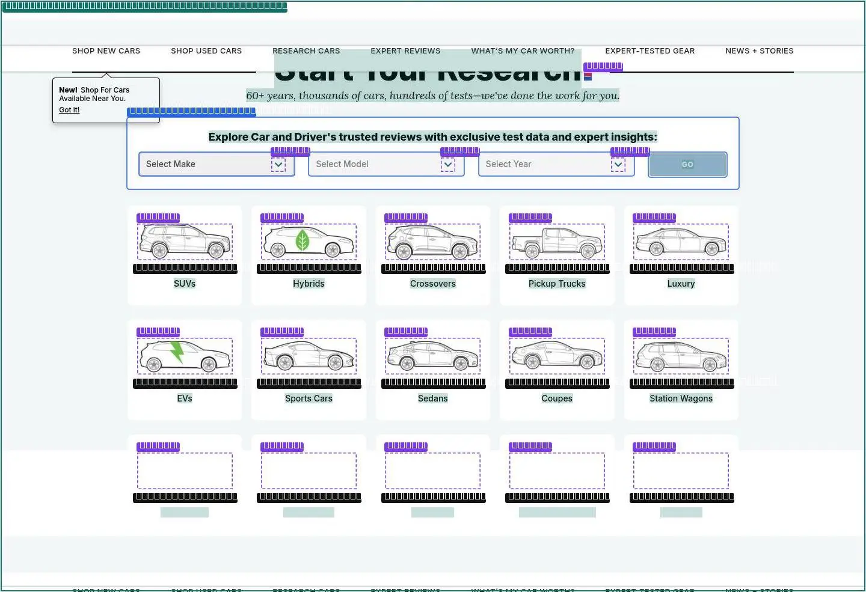Open the Coupes vehicle illustration
Image resolution: width=866 pixels, height=592 pixels.
(557, 356)
